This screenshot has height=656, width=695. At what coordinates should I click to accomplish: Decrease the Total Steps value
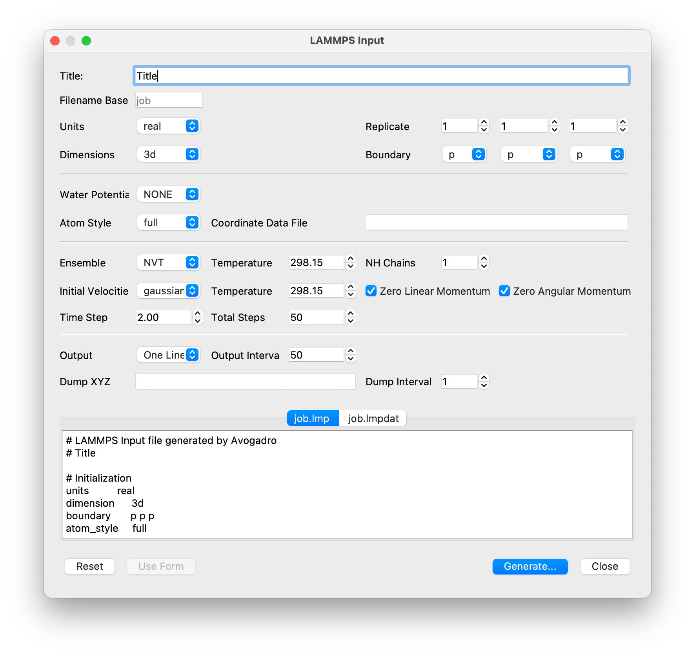[x=351, y=321]
